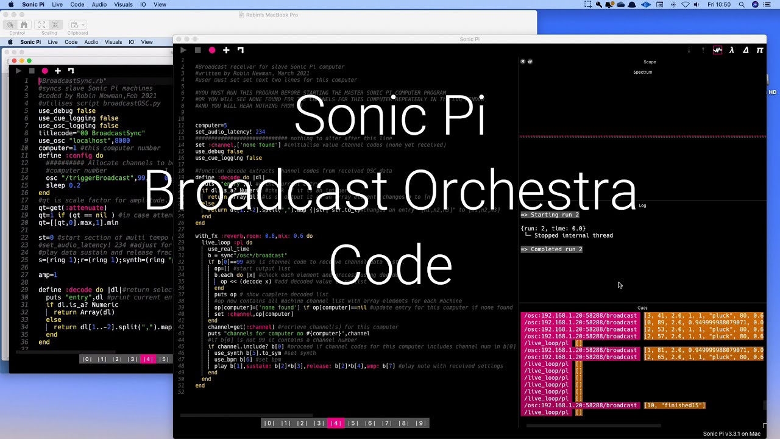Open the Visuals menu in the top menu bar
This screenshot has height=439, width=780.
click(x=123, y=4)
